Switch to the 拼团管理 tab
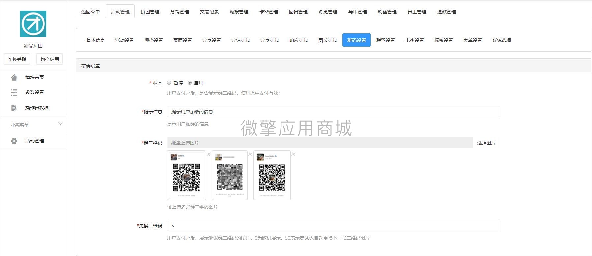The image size is (592, 256). [x=150, y=12]
